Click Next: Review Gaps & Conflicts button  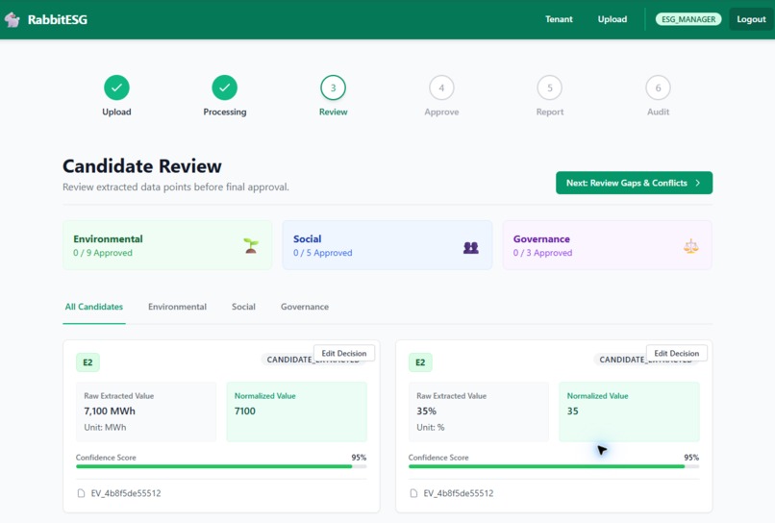coord(635,183)
